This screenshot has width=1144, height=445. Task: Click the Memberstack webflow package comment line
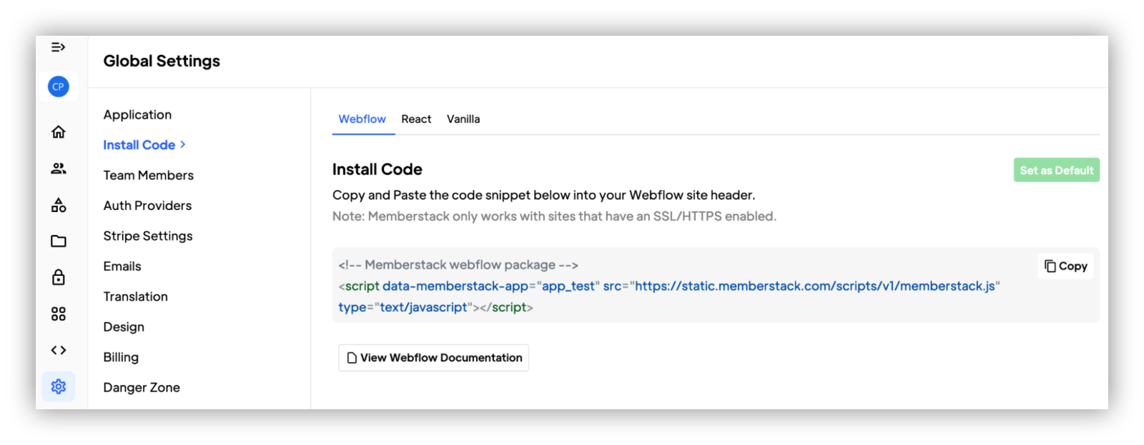[x=458, y=265]
